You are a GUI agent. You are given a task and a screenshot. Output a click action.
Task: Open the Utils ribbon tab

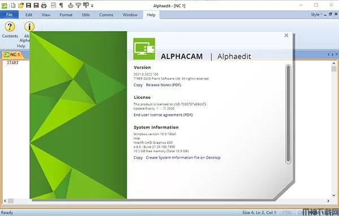click(x=86, y=15)
